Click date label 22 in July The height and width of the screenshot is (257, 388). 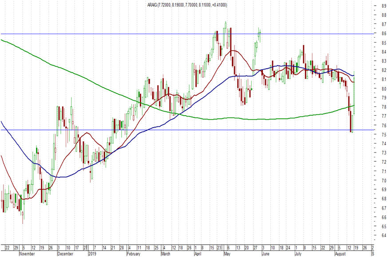(323, 248)
